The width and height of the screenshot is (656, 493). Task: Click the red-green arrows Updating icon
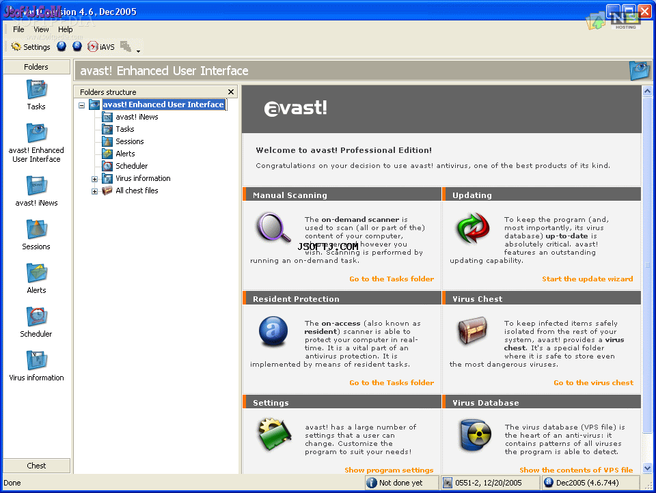coord(473,228)
